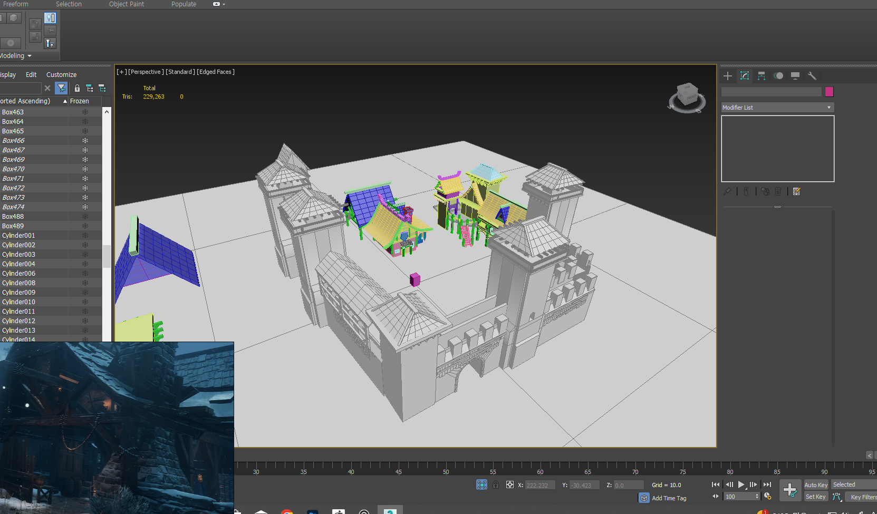Click Show End Result tube icon
This screenshot has height=514, width=877.
[746, 191]
